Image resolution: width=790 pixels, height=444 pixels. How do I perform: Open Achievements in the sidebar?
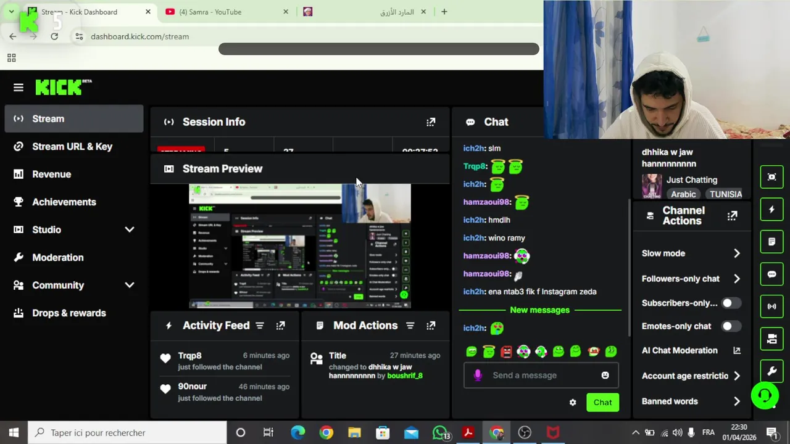(x=74, y=202)
